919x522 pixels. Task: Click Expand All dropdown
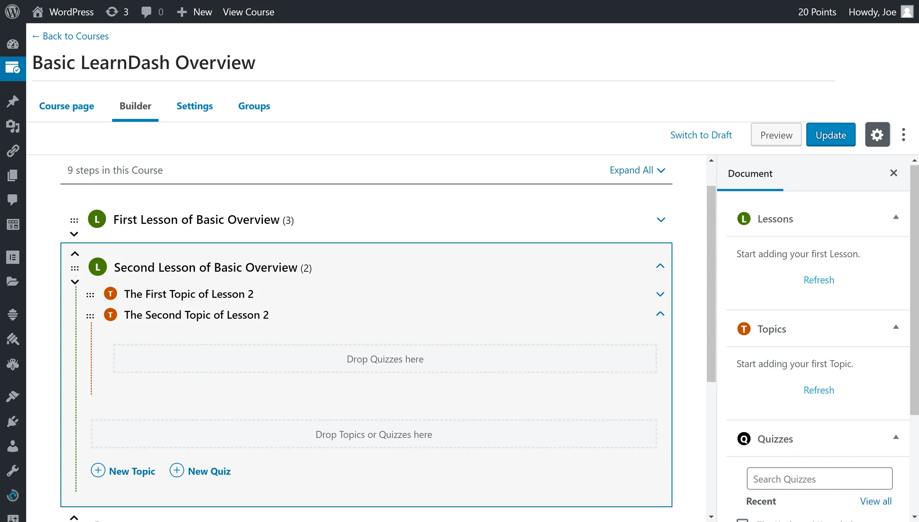tap(637, 170)
